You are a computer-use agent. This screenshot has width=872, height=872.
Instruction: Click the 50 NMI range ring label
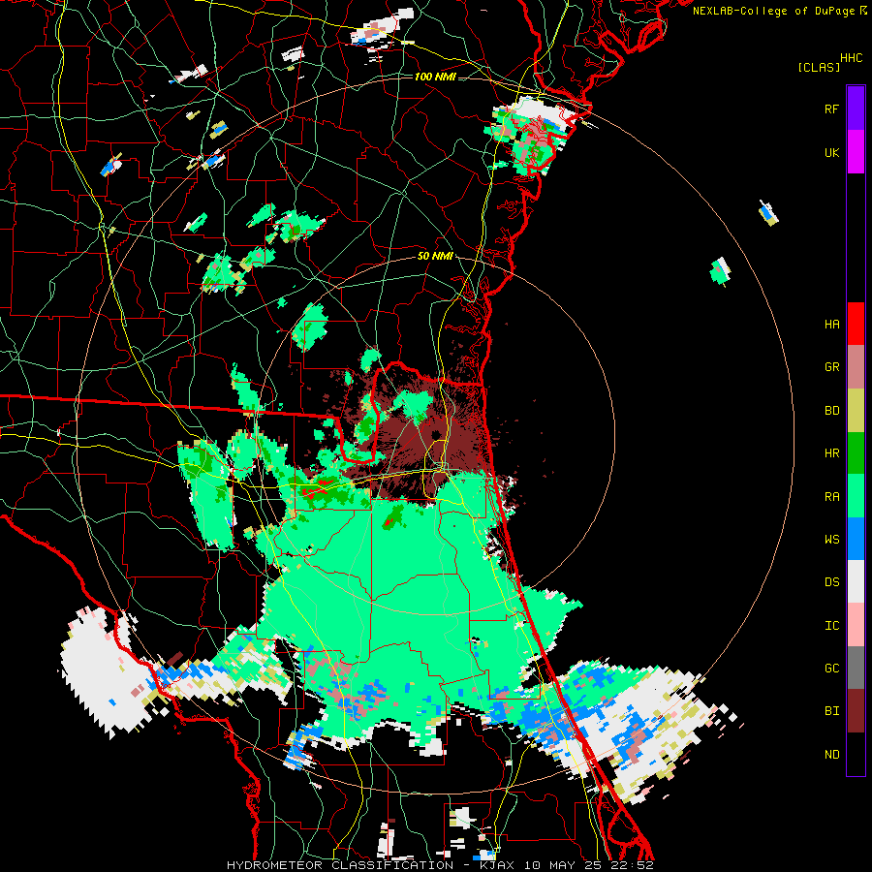pyautogui.click(x=435, y=256)
